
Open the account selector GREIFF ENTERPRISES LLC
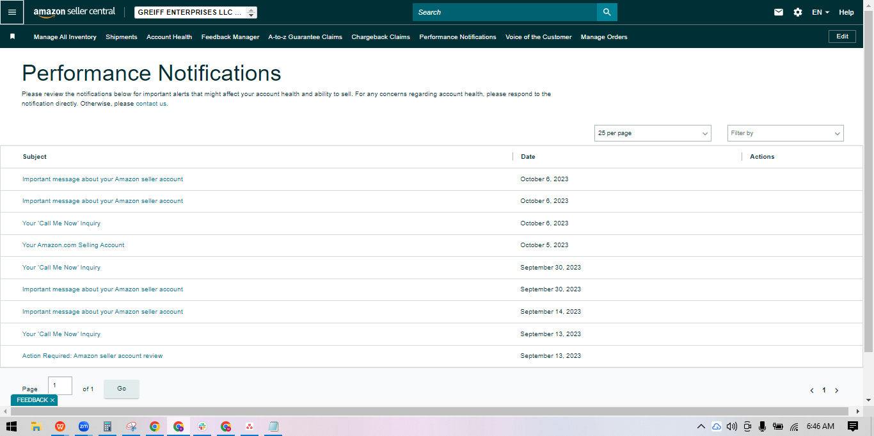point(196,12)
